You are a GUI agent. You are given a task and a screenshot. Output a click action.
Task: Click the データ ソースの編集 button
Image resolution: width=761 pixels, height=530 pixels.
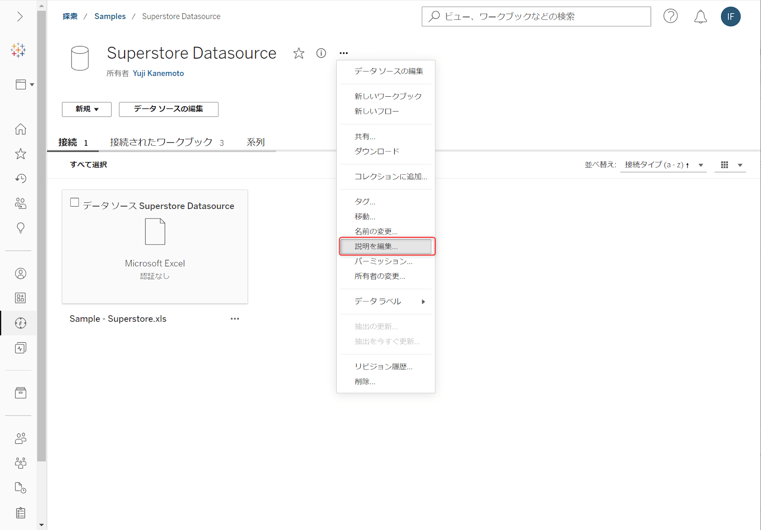pyautogui.click(x=169, y=109)
